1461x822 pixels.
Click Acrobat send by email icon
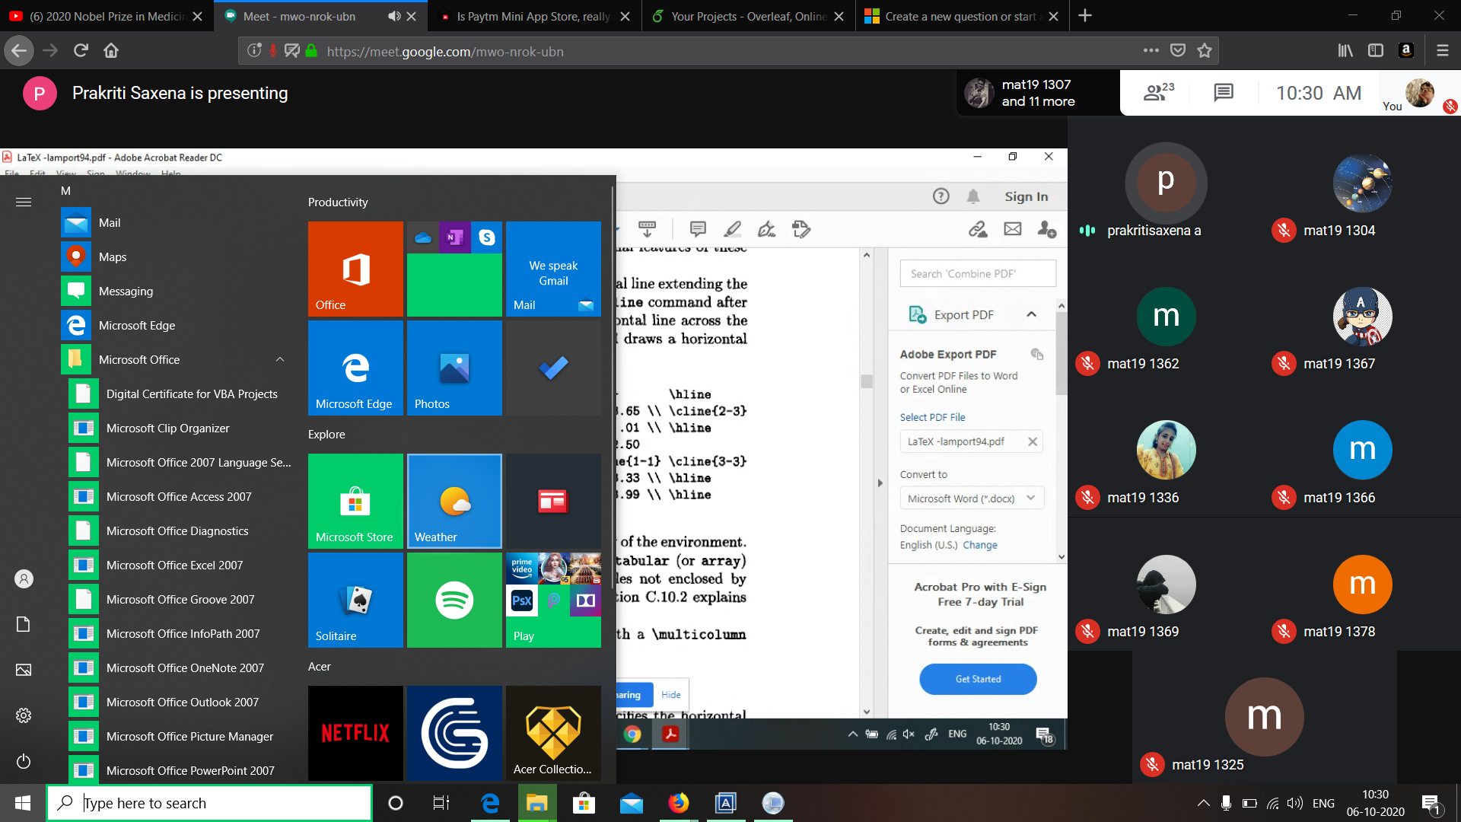coord(1013,229)
